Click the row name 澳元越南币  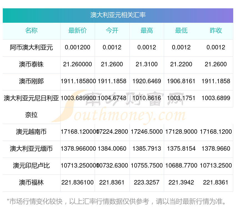tap(31, 132)
